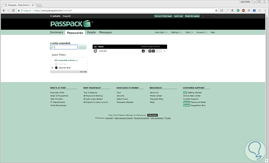Click the Lock it up! button

pos(178,16)
